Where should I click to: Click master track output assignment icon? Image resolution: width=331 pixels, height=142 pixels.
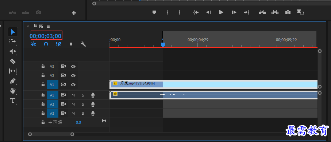click(x=104, y=121)
